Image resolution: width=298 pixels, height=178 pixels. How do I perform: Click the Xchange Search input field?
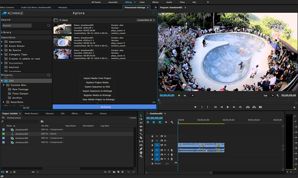click(x=17, y=25)
